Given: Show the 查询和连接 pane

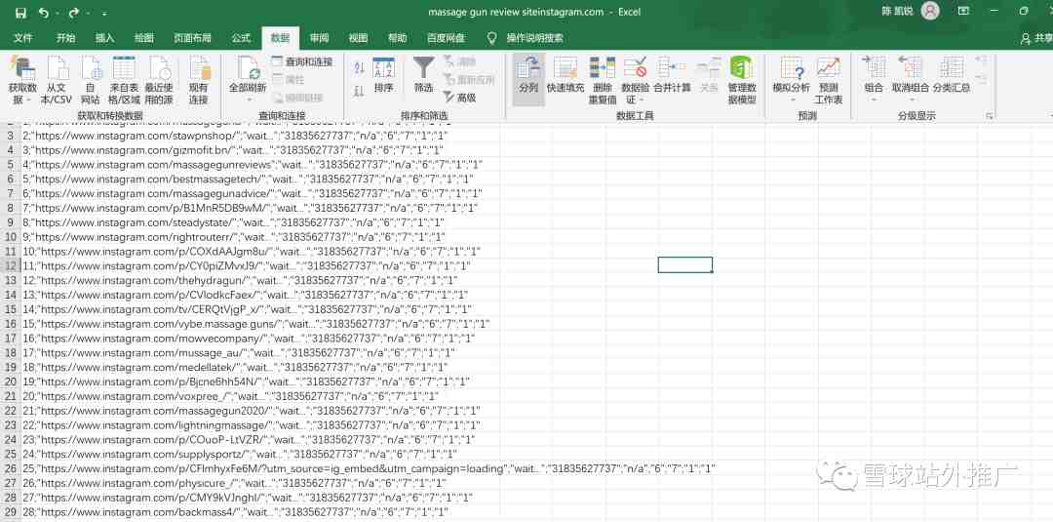Looking at the screenshot, I should click(302, 61).
